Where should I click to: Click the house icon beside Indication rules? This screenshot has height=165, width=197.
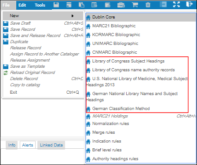pos(88,142)
